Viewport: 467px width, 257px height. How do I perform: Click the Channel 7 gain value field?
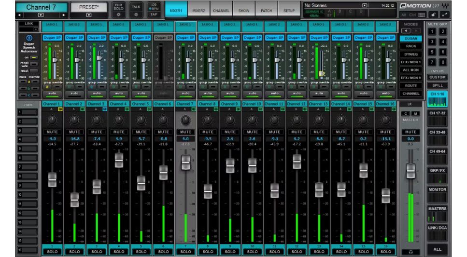click(x=185, y=139)
